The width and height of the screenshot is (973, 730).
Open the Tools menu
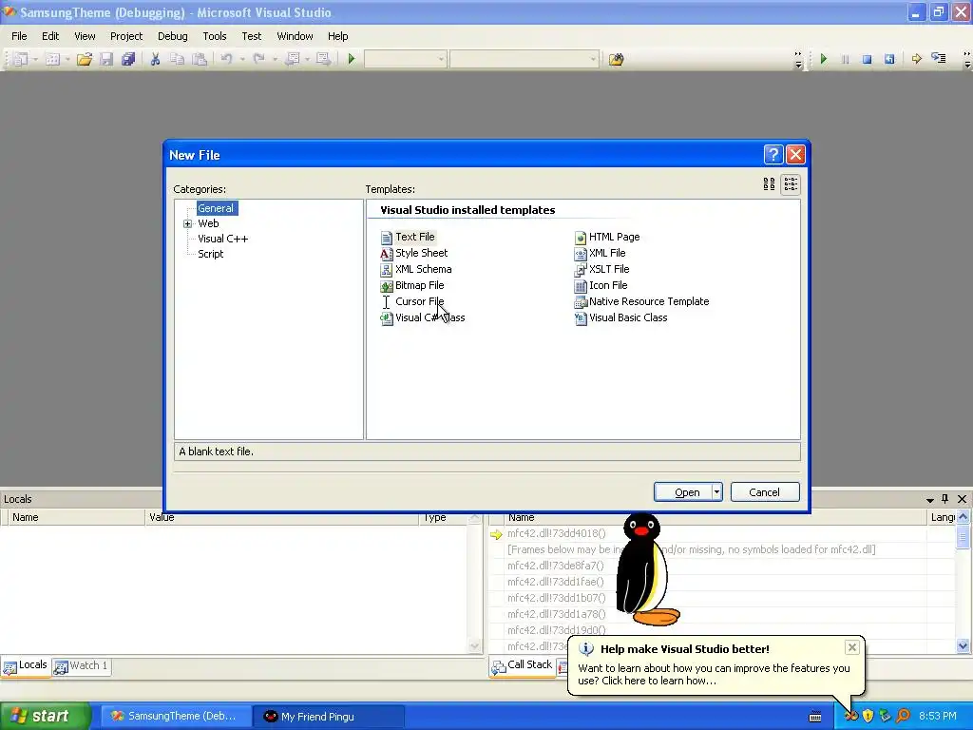point(215,36)
